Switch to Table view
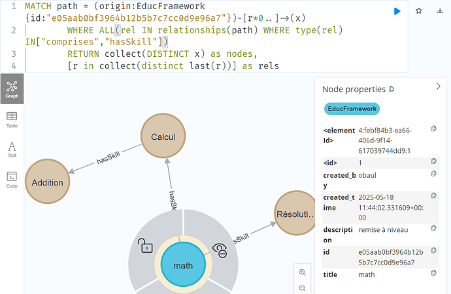 (x=12, y=120)
